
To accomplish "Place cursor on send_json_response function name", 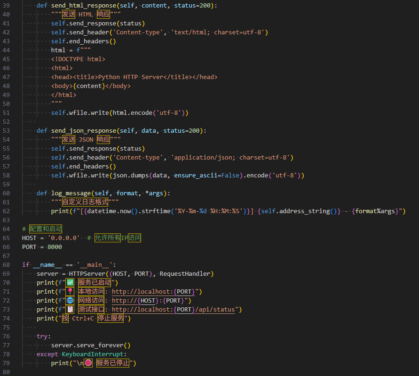I will click(x=84, y=130).
